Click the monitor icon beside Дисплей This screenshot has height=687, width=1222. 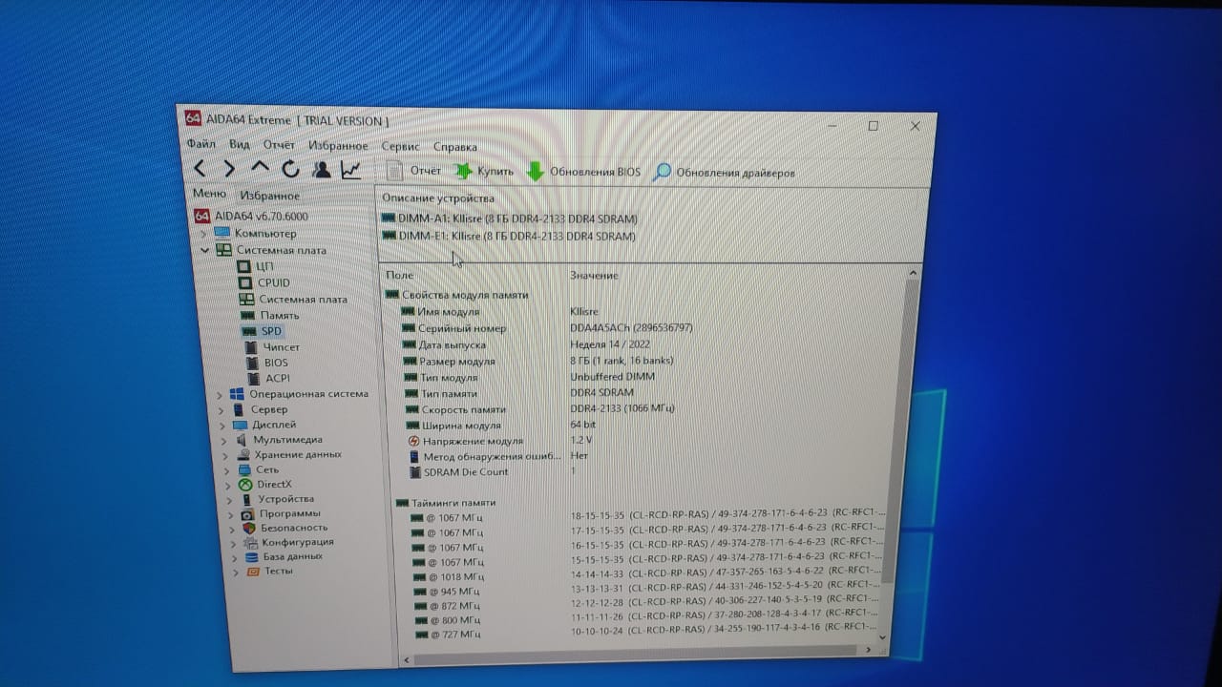(239, 425)
